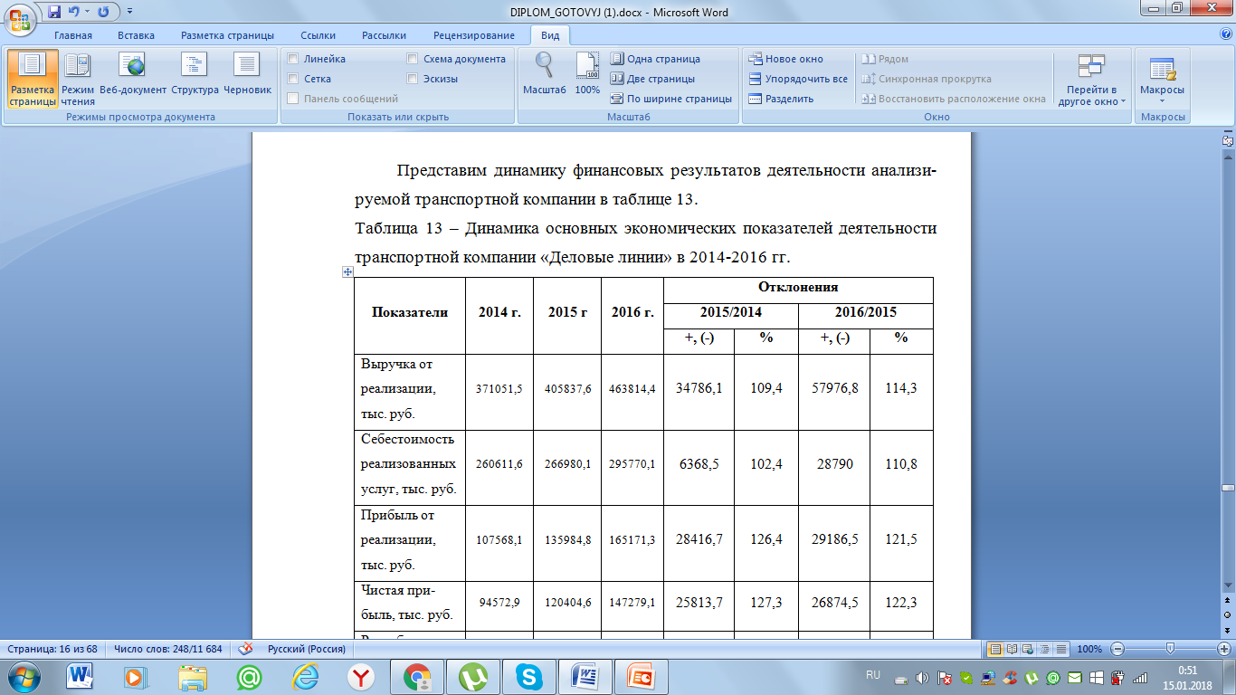Switch to Режим чтения view
Screen dimensions: 1236x695
[78, 79]
